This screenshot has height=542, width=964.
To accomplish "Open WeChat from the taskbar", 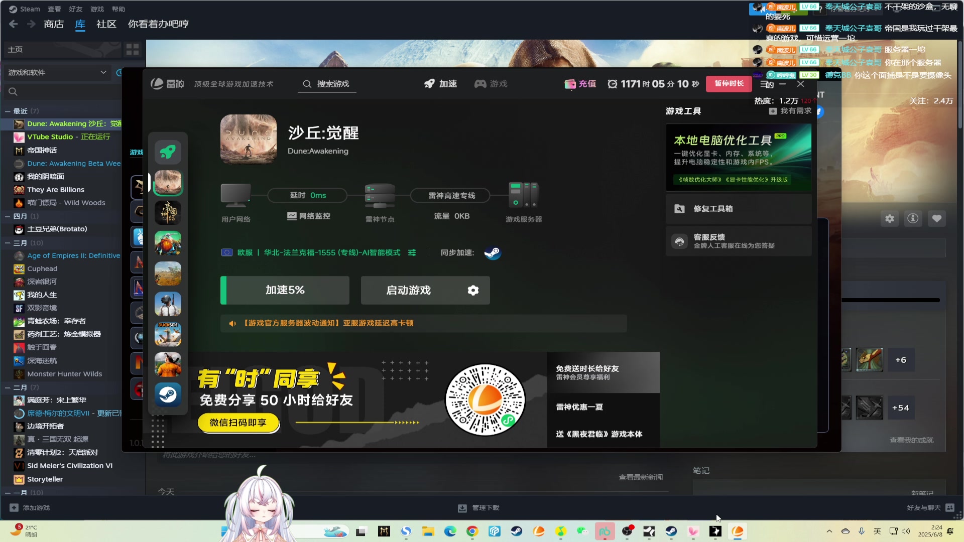I will (x=582, y=531).
